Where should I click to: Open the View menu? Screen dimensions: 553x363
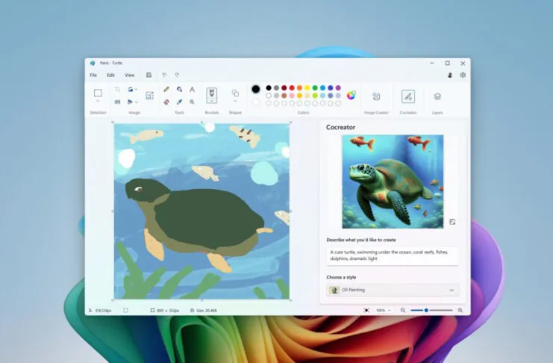(x=129, y=75)
